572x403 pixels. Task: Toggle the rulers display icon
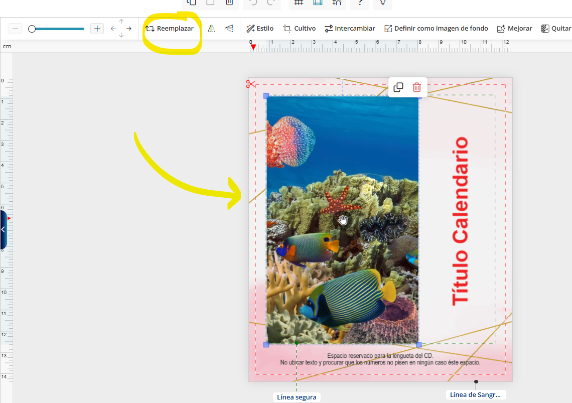pyautogui.click(x=318, y=3)
